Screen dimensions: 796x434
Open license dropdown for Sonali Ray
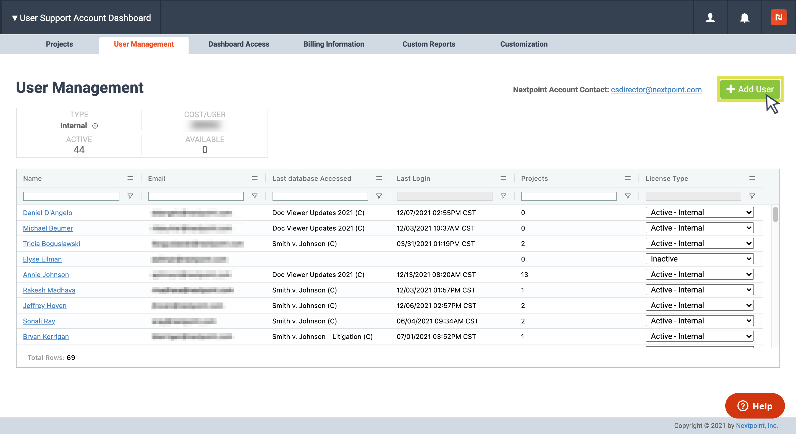pos(700,321)
